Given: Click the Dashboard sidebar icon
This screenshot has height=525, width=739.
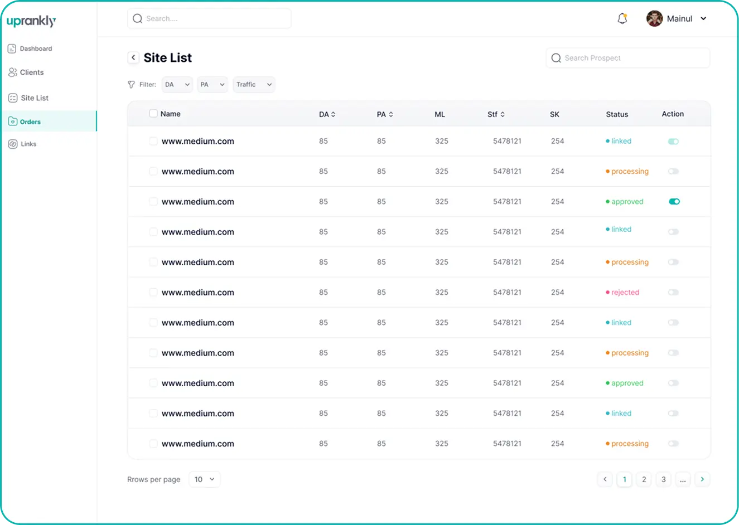Looking at the screenshot, I should point(12,48).
